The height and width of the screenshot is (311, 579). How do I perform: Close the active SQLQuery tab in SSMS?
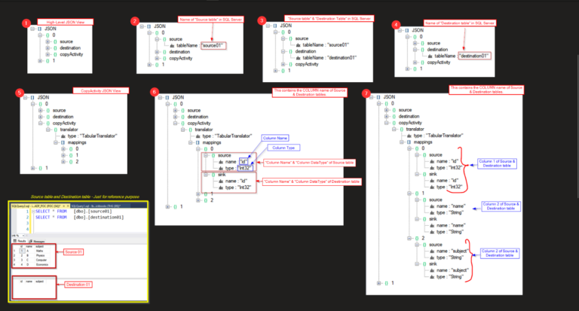68,206
